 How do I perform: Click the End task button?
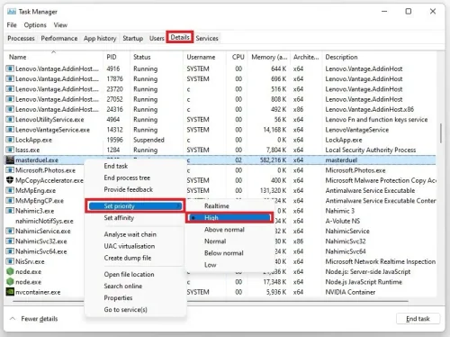click(x=418, y=319)
